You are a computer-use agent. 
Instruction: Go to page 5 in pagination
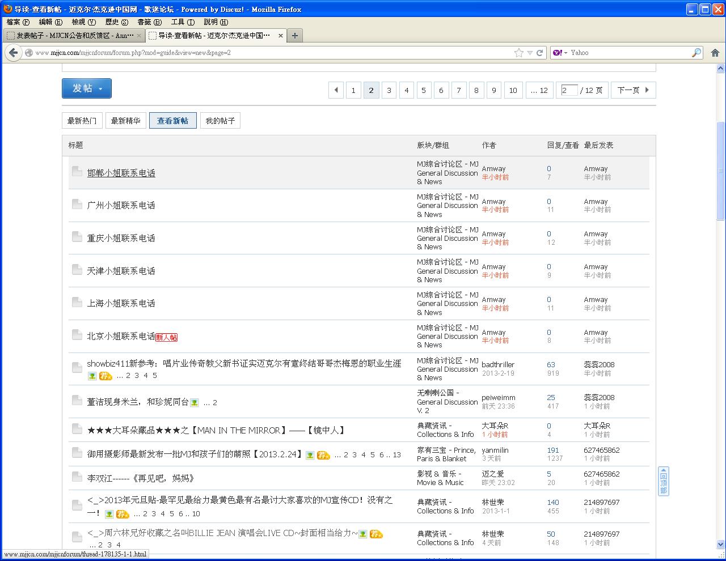tap(424, 90)
